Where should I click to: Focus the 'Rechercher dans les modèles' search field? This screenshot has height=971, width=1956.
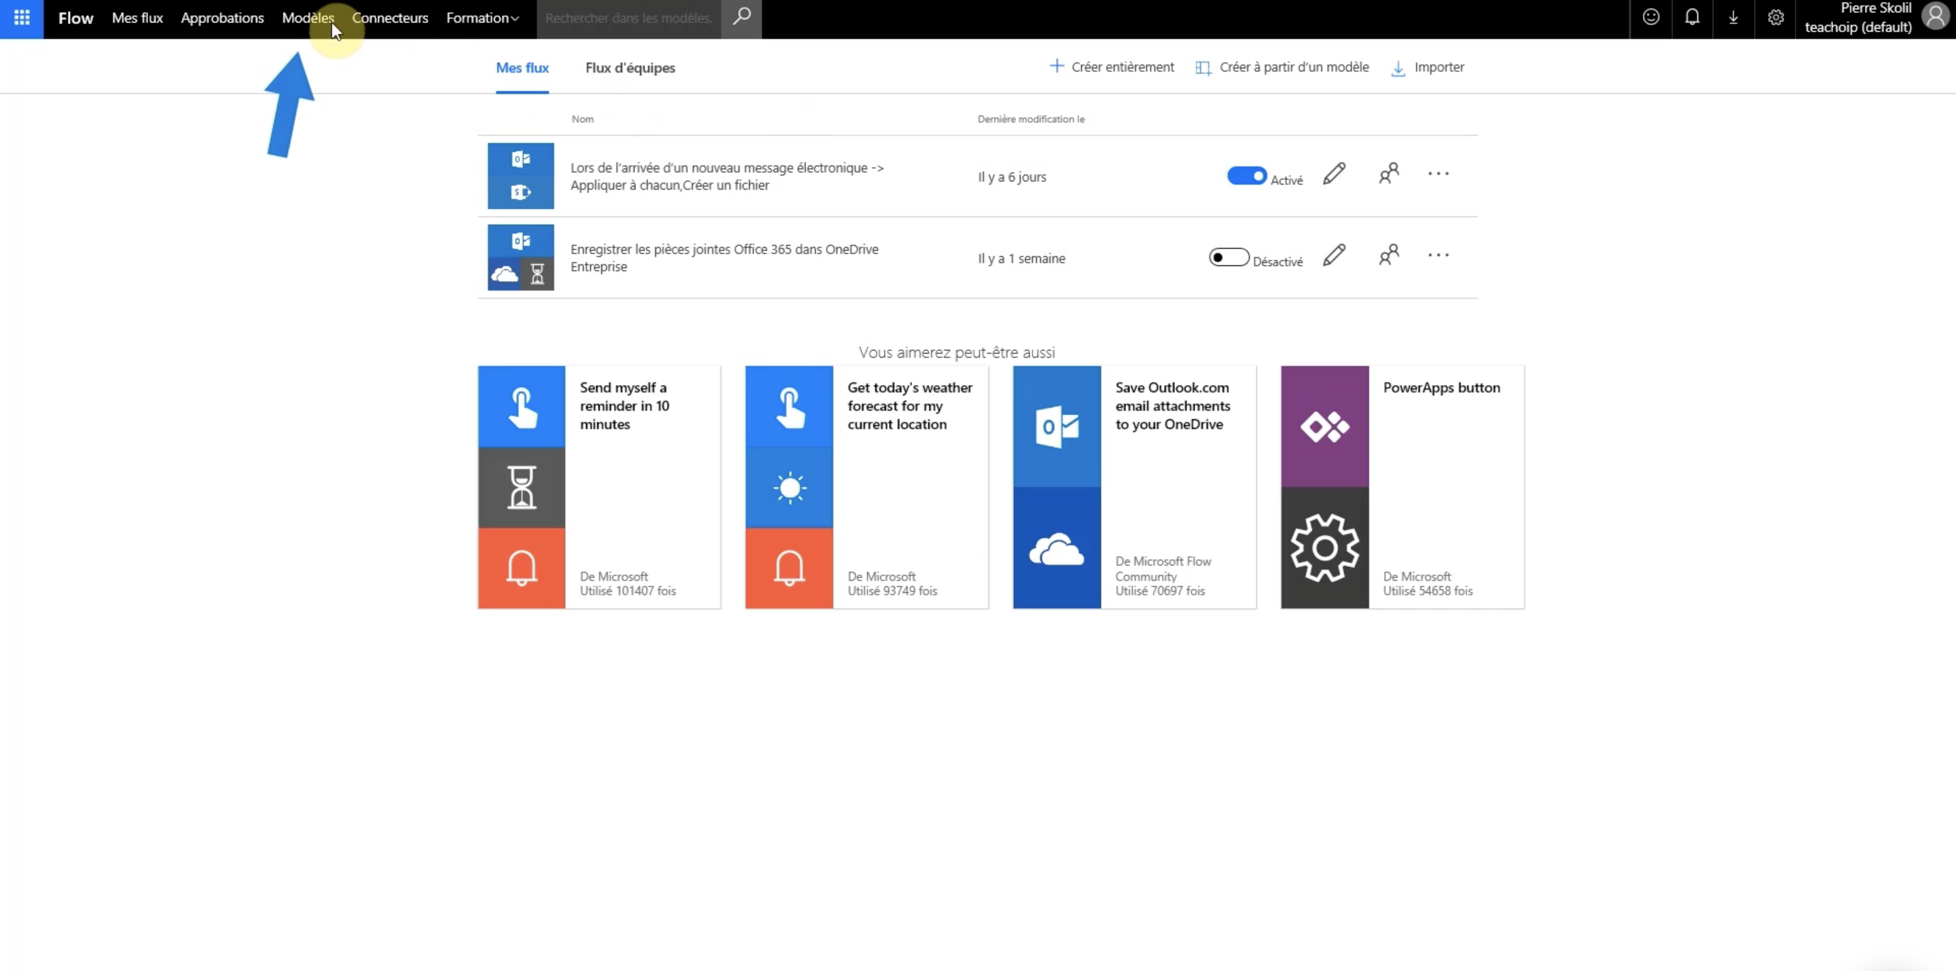click(629, 18)
